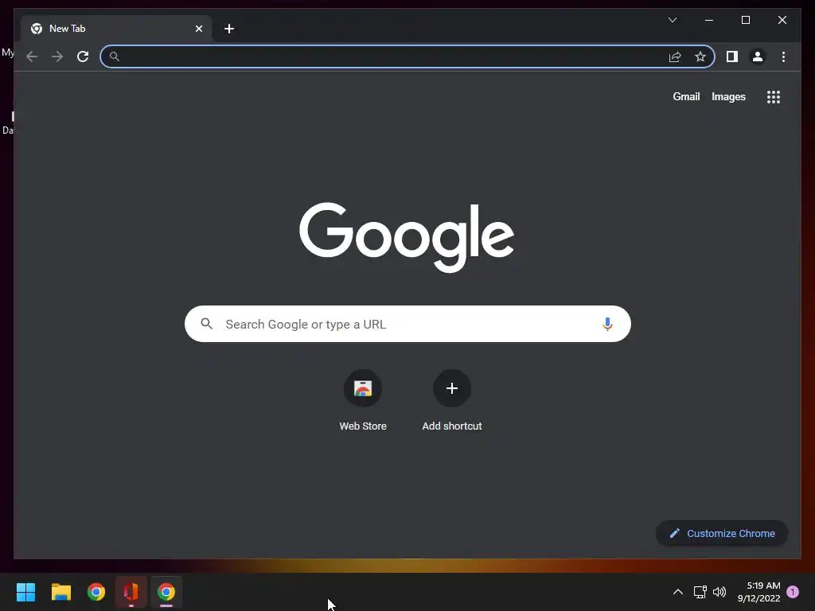
Task: Bookmark this tab with the star icon
Action: (x=700, y=56)
